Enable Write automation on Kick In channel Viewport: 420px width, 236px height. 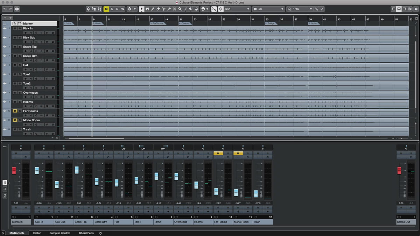[49, 207]
